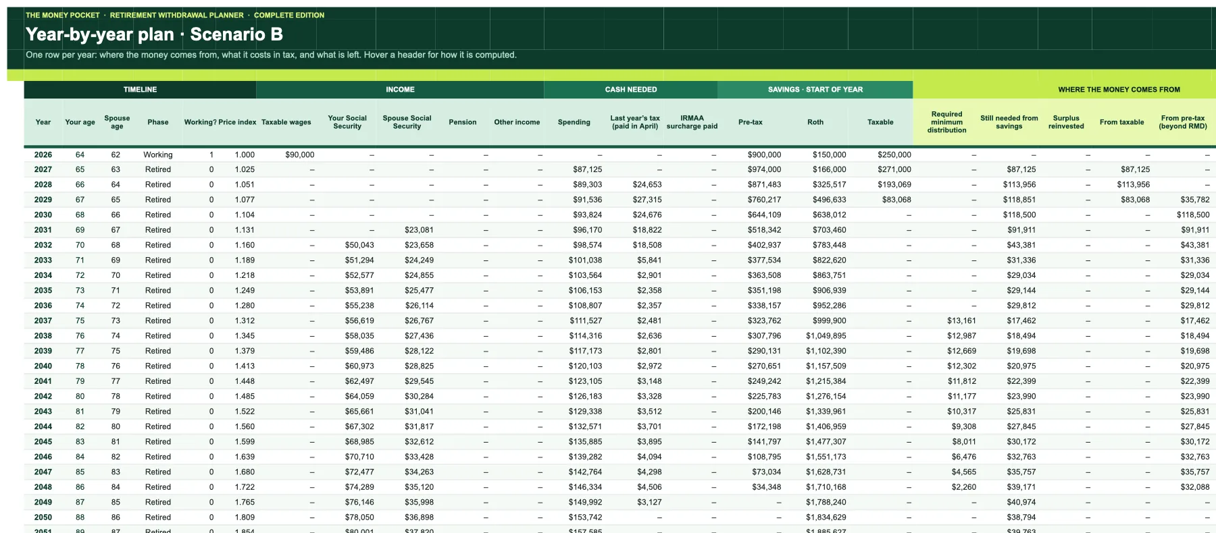Click the "Surplus reinvested" column header
The height and width of the screenshot is (533, 1216).
(x=1066, y=122)
